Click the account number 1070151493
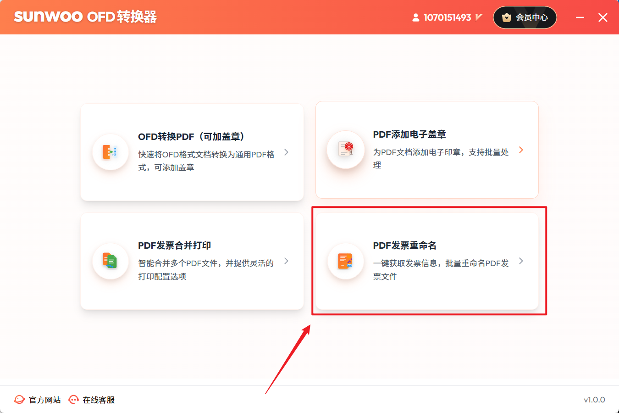619x413 pixels. pos(447,17)
